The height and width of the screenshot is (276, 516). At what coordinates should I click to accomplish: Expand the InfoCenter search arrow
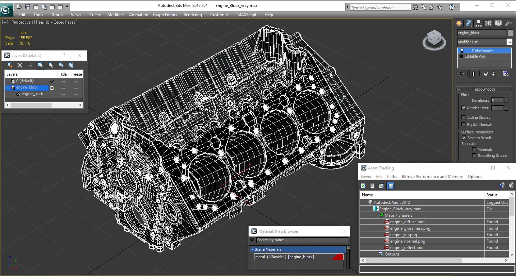point(347,7)
